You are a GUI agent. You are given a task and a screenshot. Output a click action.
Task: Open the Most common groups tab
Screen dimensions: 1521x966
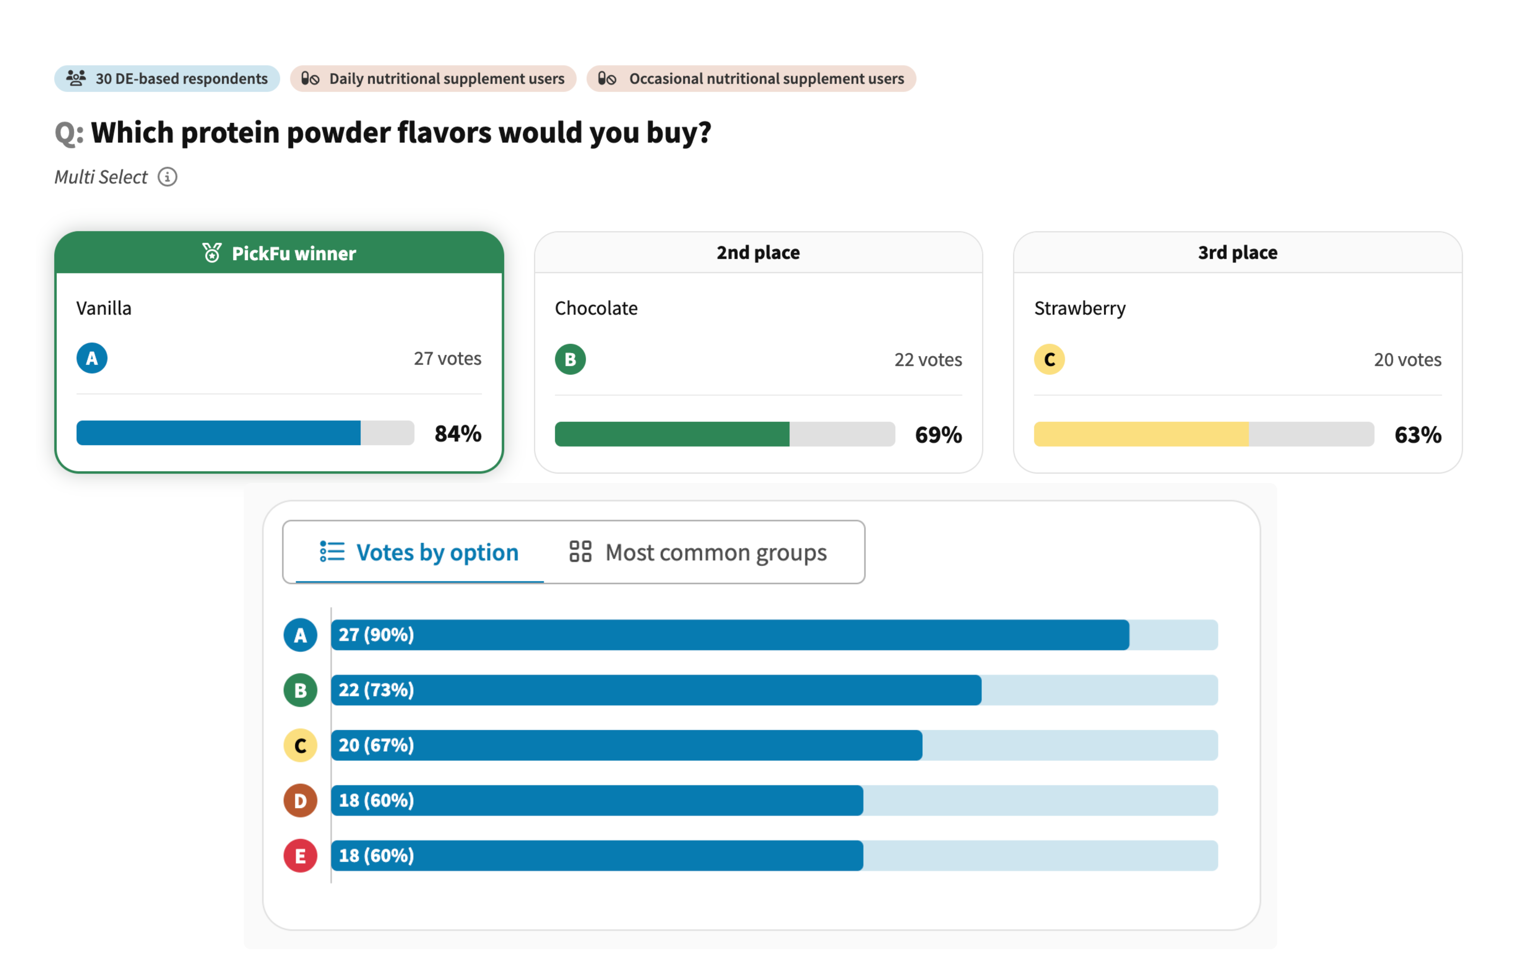pos(697,552)
